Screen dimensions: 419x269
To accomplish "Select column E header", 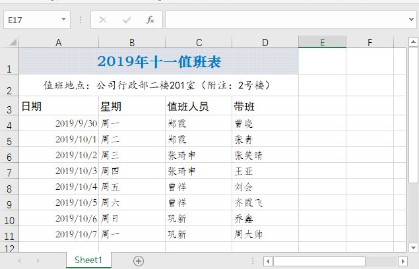I will (322, 42).
